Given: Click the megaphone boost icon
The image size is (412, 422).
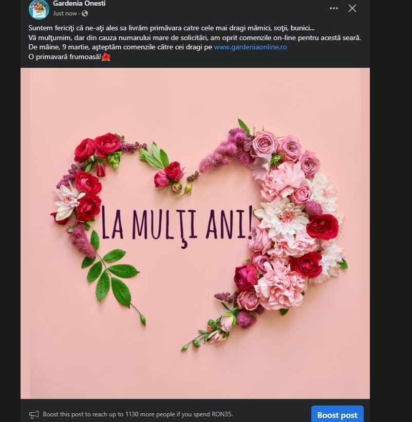Looking at the screenshot, I should point(34,414).
